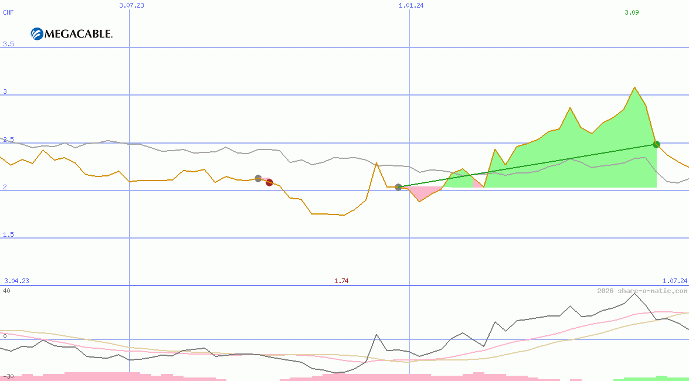Click the green endpoint marker on the trendline
The width and height of the screenshot is (689, 381).
click(x=656, y=144)
